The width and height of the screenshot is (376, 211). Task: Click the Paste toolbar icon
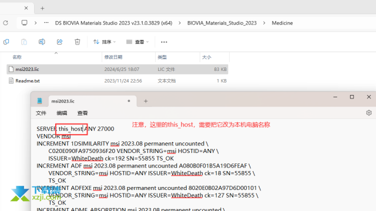point(24,42)
